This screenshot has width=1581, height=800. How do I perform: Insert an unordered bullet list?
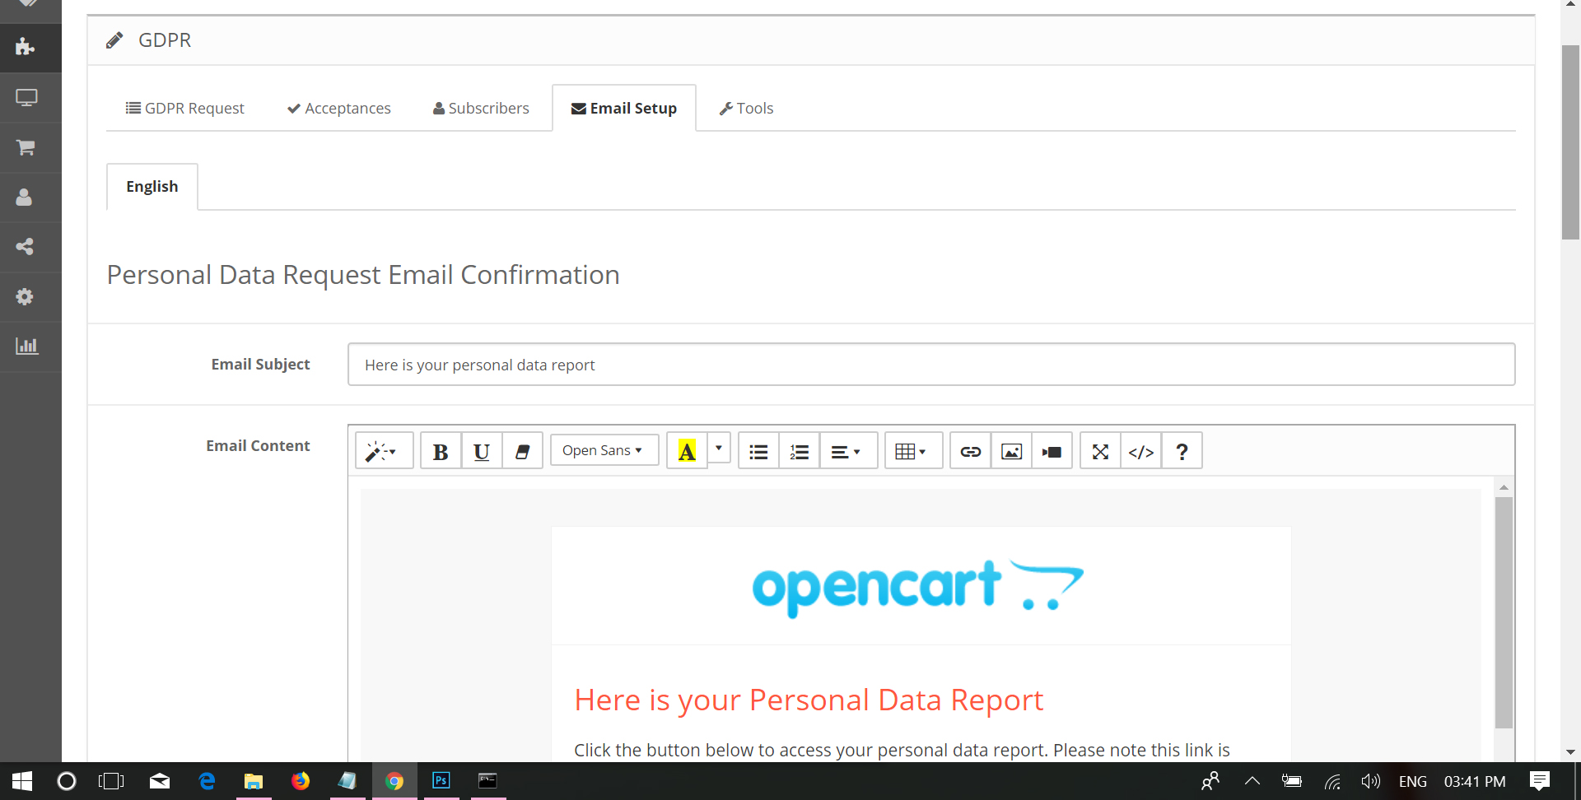coord(758,451)
